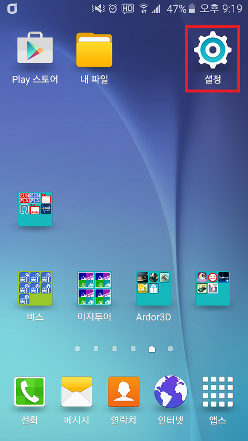The image size is (248, 441).
Task: Tap the Ardor3D label
Action: tap(153, 317)
